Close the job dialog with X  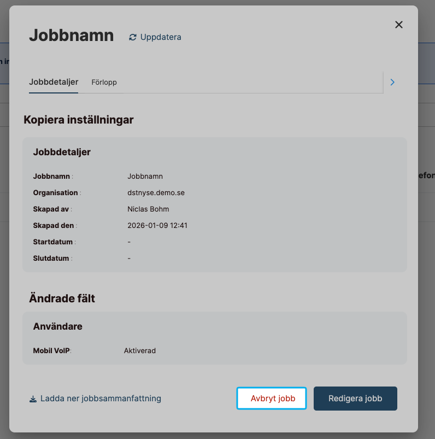coord(398,25)
